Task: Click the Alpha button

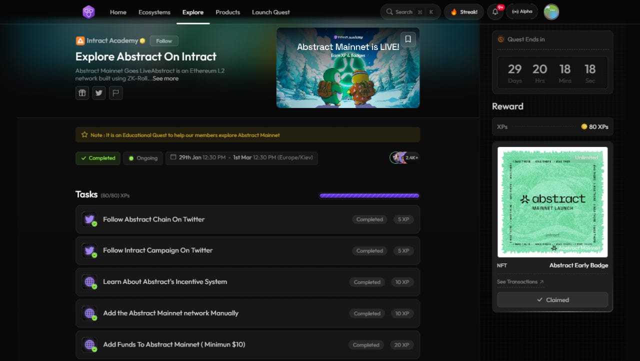Action: click(x=522, y=11)
